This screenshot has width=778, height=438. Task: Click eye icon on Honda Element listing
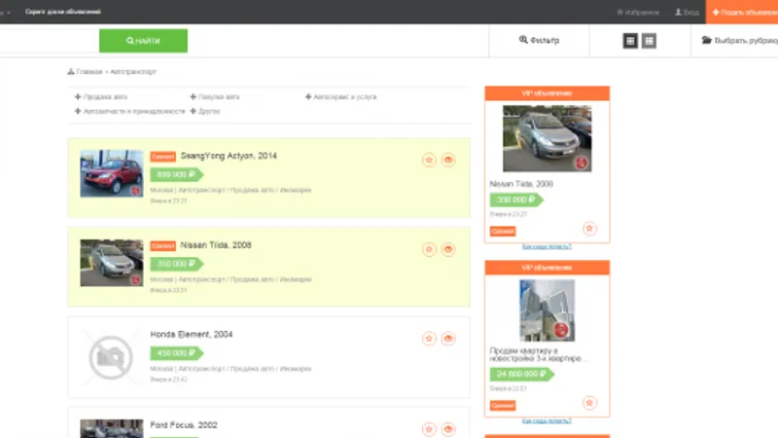[448, 339]
